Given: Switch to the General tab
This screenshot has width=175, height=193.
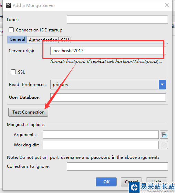Looking at the screenshot, I should coord(17,39).
